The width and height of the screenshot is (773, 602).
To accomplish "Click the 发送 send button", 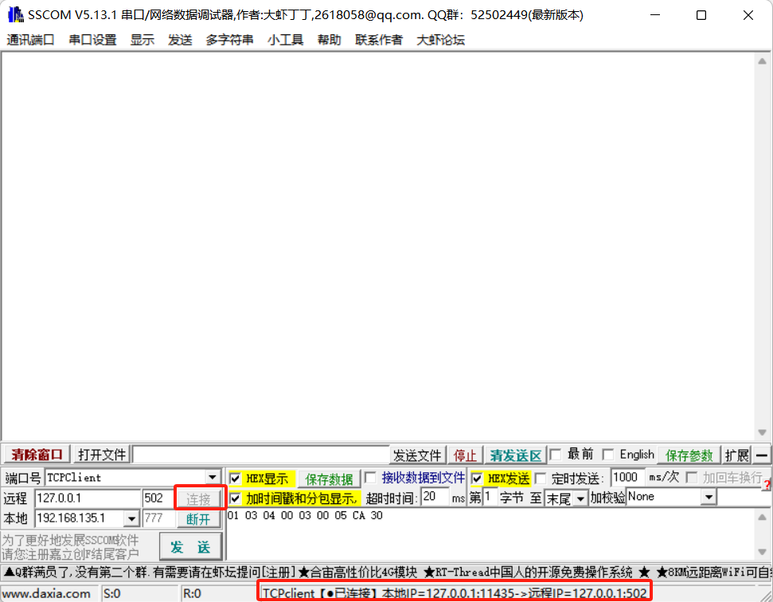I will [191, 547].
